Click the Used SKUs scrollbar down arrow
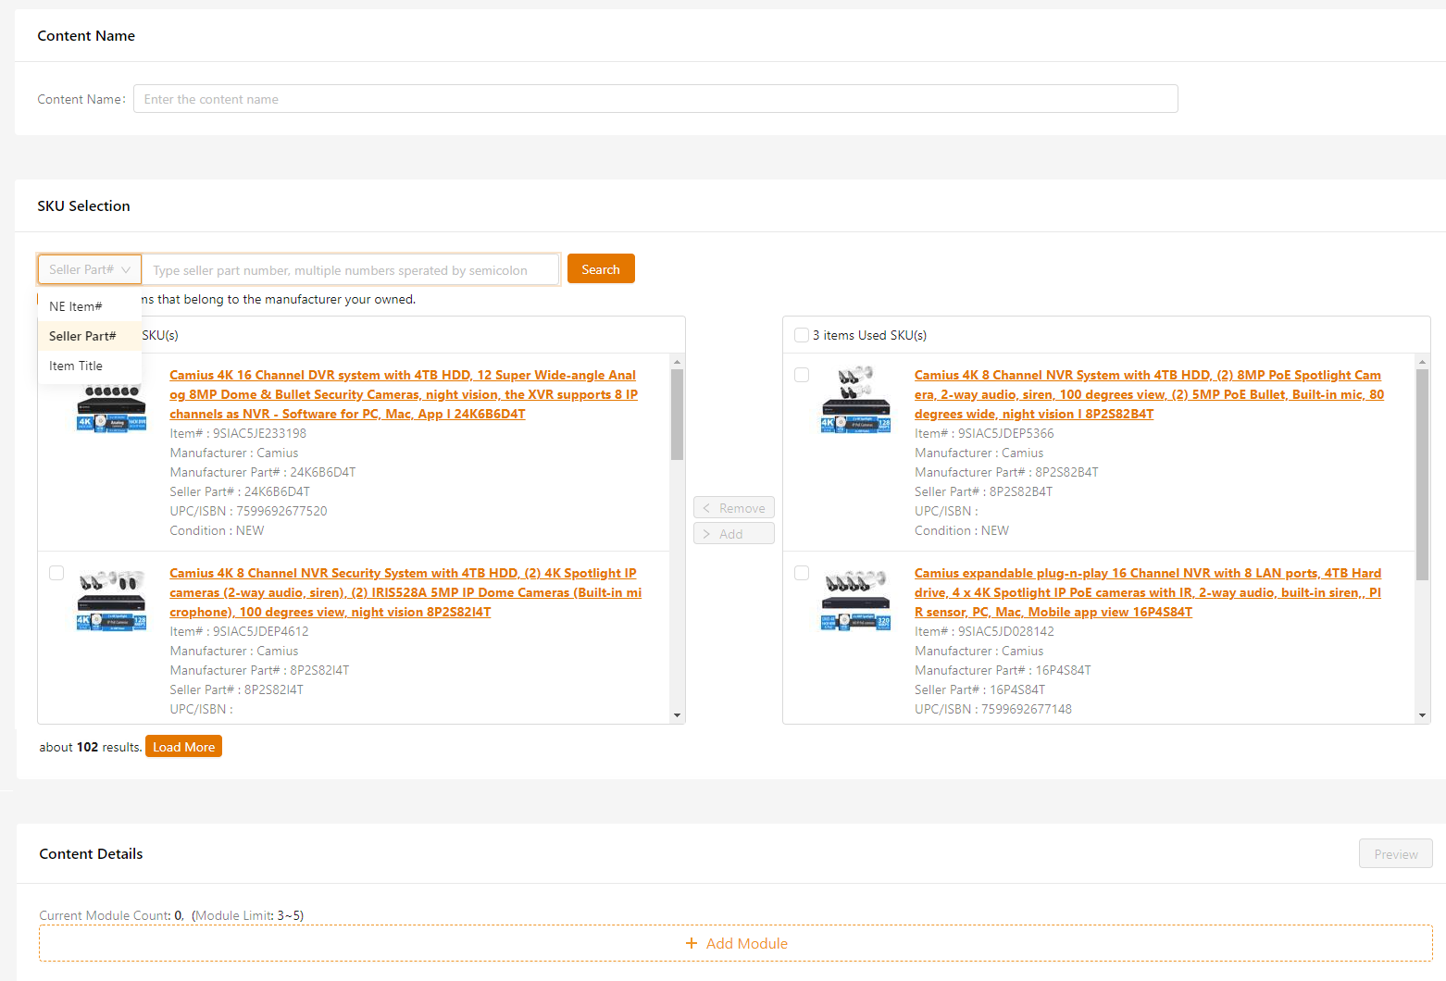The width and height of the screenshot is (1446, 981). 1422,715
